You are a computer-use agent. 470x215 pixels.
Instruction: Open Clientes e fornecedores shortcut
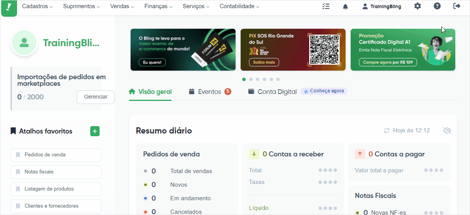click(x=56, y=206)
